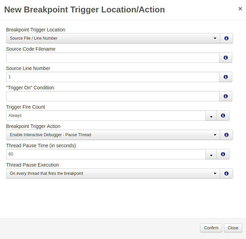Viewport: 246px width, 239px height.
Task: Dismiss dialog with the X icon
Action: click(240, 9)
